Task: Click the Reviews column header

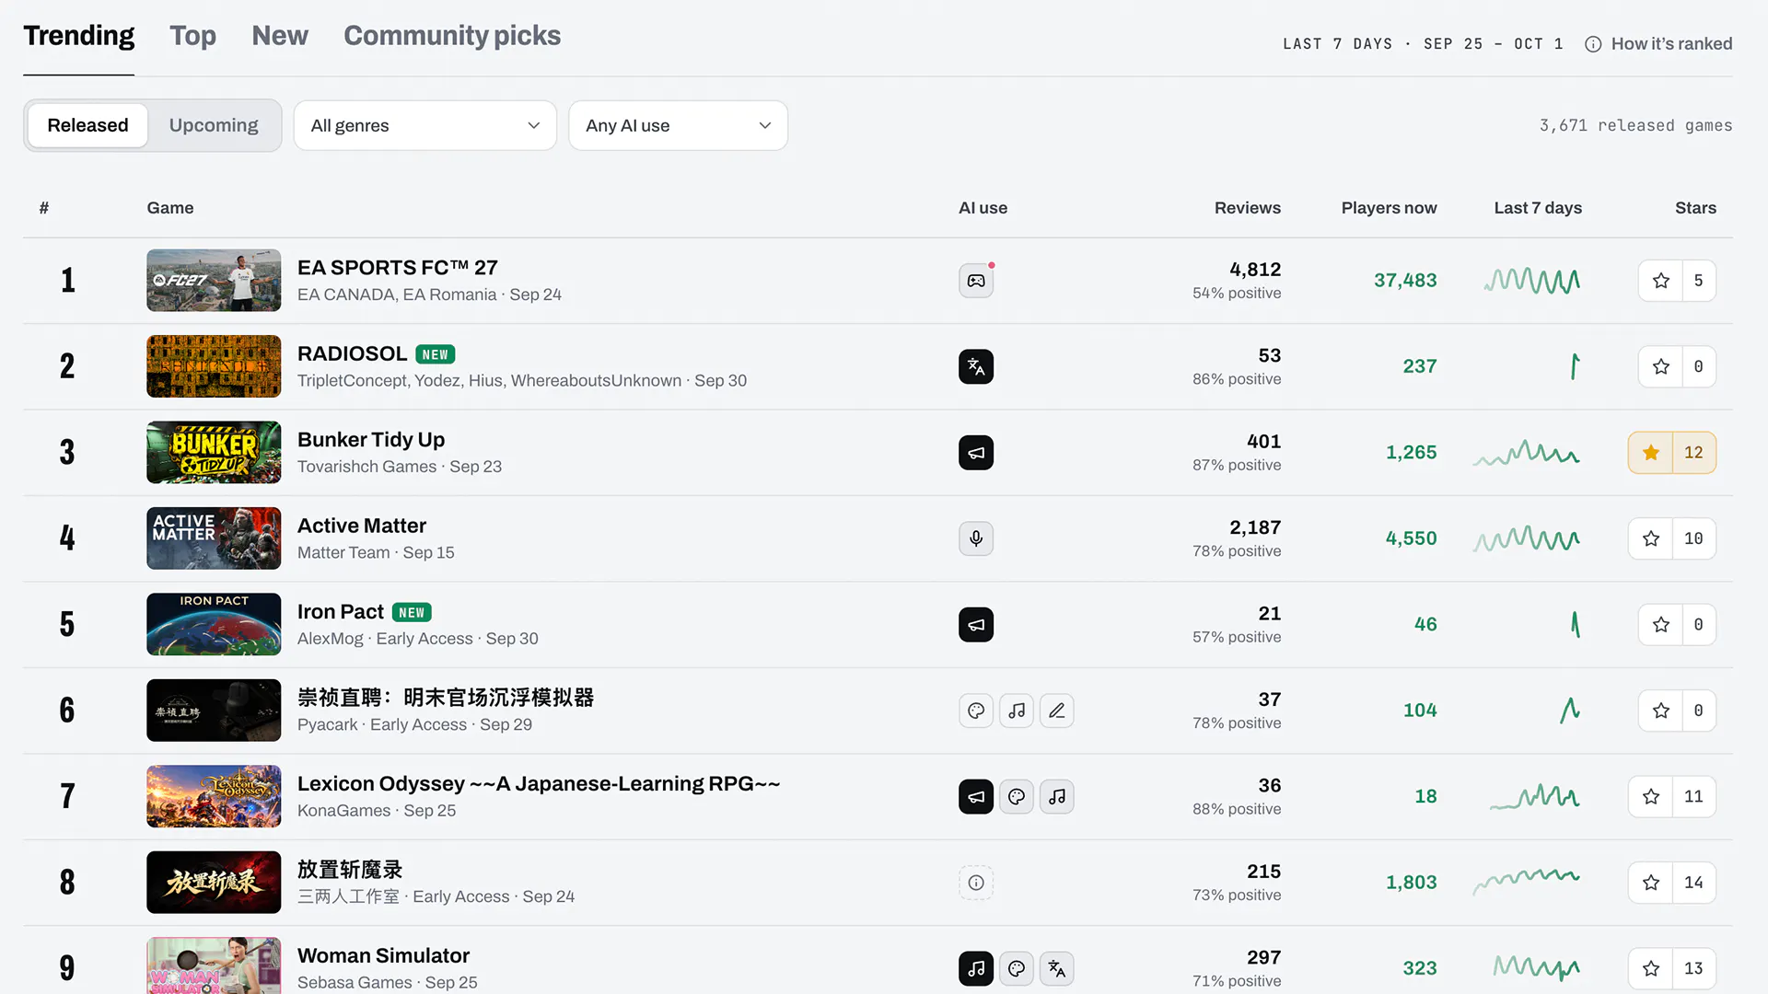Action: click(x=1247, y=208)
